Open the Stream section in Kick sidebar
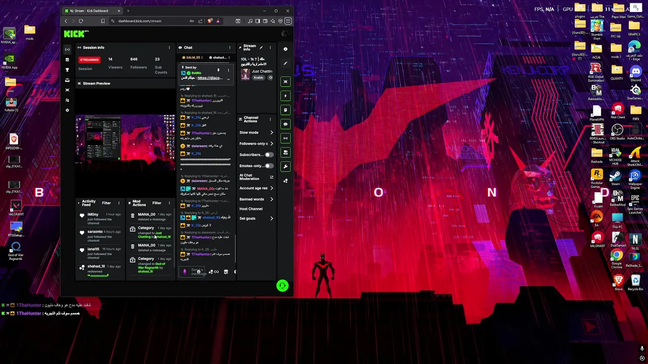 [67, 49]
